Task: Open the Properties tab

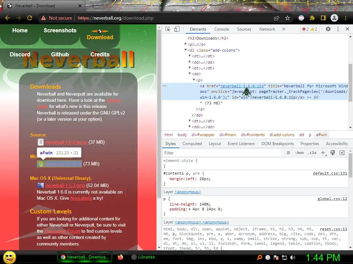Action: coord(310,144)
